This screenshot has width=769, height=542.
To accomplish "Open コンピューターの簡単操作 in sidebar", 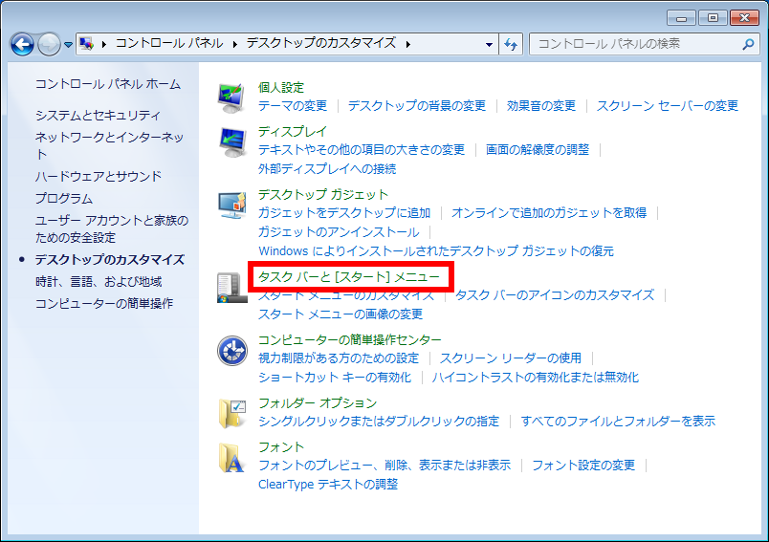I will (x=104, y=304).
